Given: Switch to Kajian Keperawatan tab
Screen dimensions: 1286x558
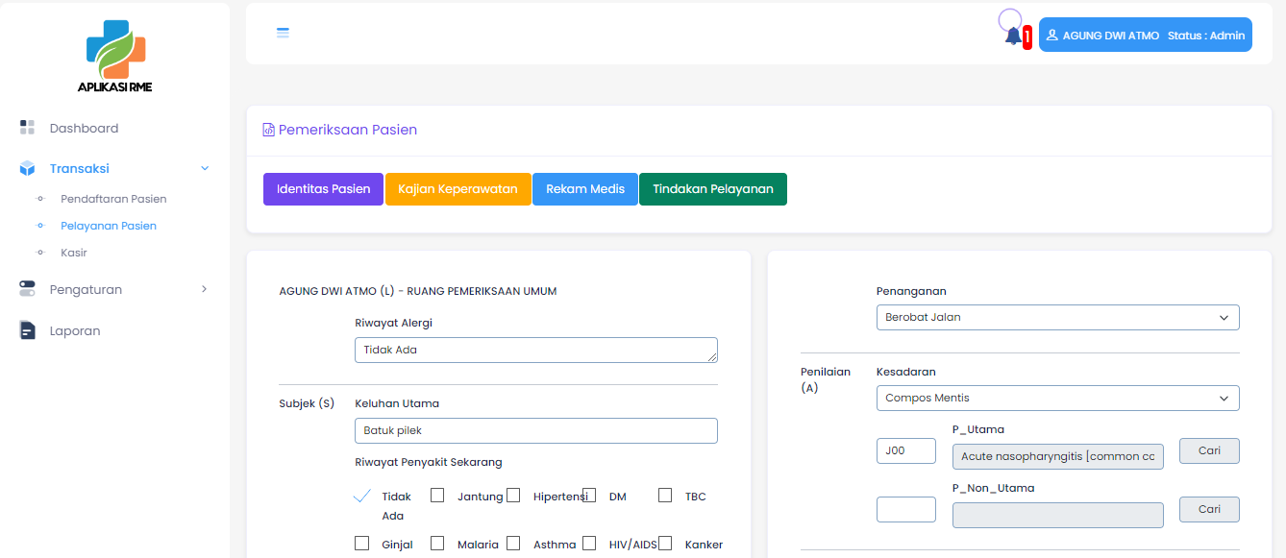Looking at the screenshot, I should [x=458, y=189].
